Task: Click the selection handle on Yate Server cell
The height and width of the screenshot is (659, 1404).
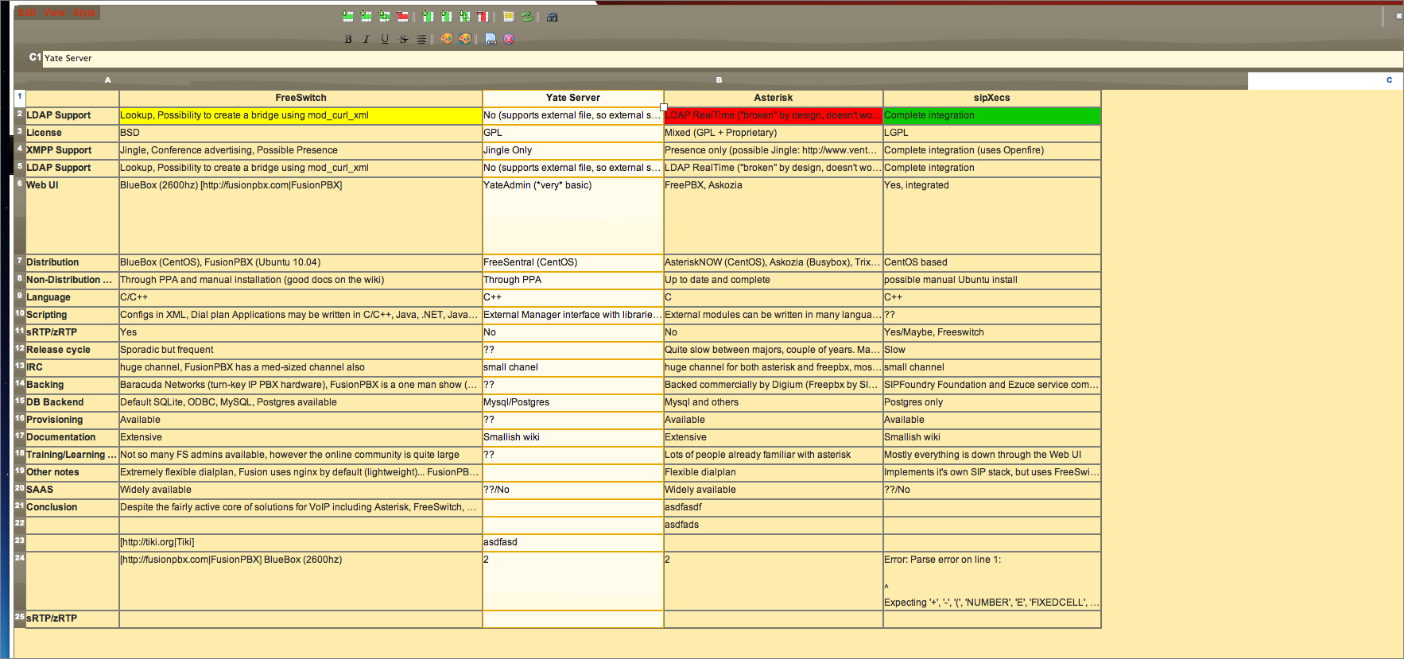Action: pyautogui.click(x=664, y=107)
